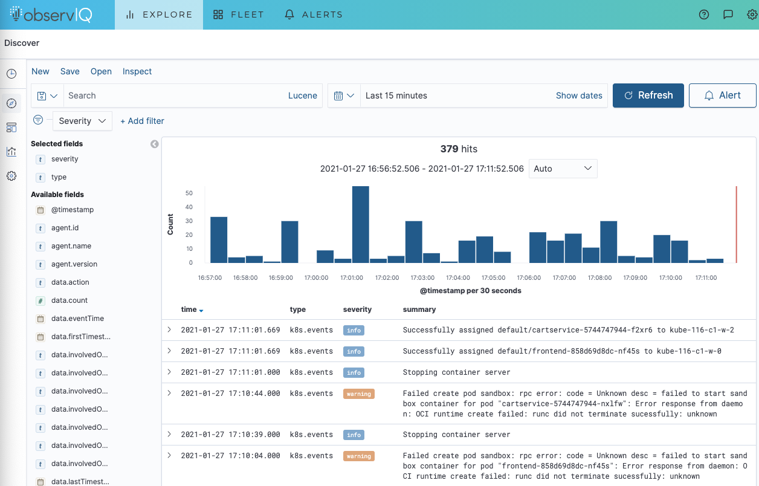Click into the Search query field
759x486 pixels.
pyautogui.click(x=175, y=96)
